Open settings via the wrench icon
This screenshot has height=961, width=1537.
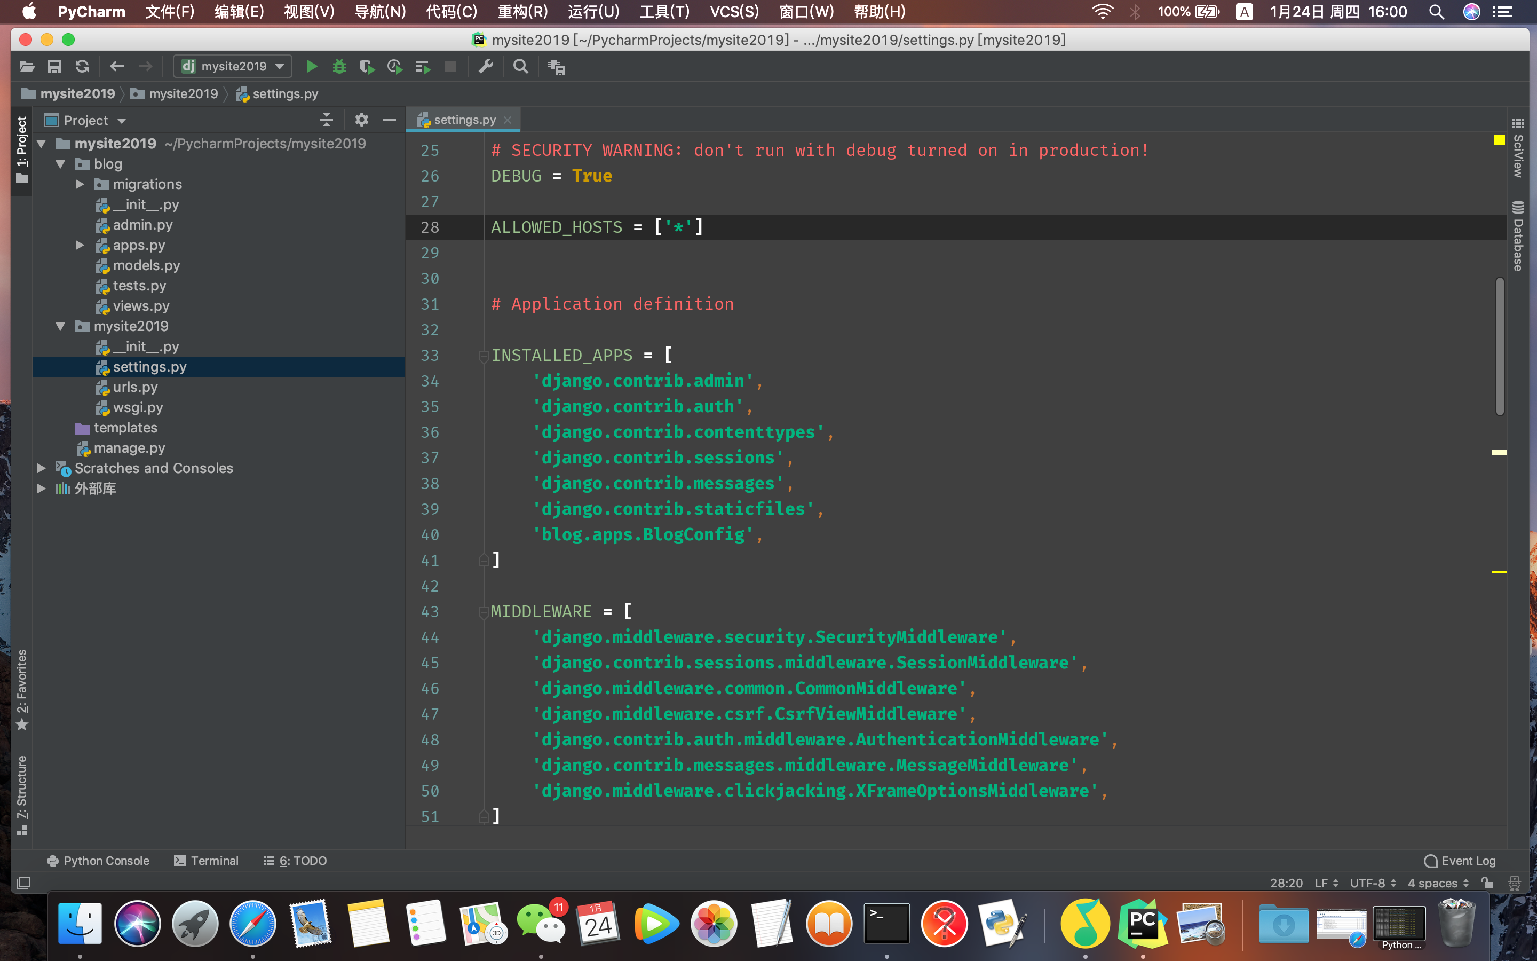pyautogui.click(x=486, y=66)
